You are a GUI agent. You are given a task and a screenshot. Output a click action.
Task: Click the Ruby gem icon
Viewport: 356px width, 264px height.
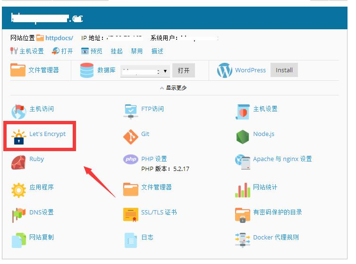pos(19,162)
